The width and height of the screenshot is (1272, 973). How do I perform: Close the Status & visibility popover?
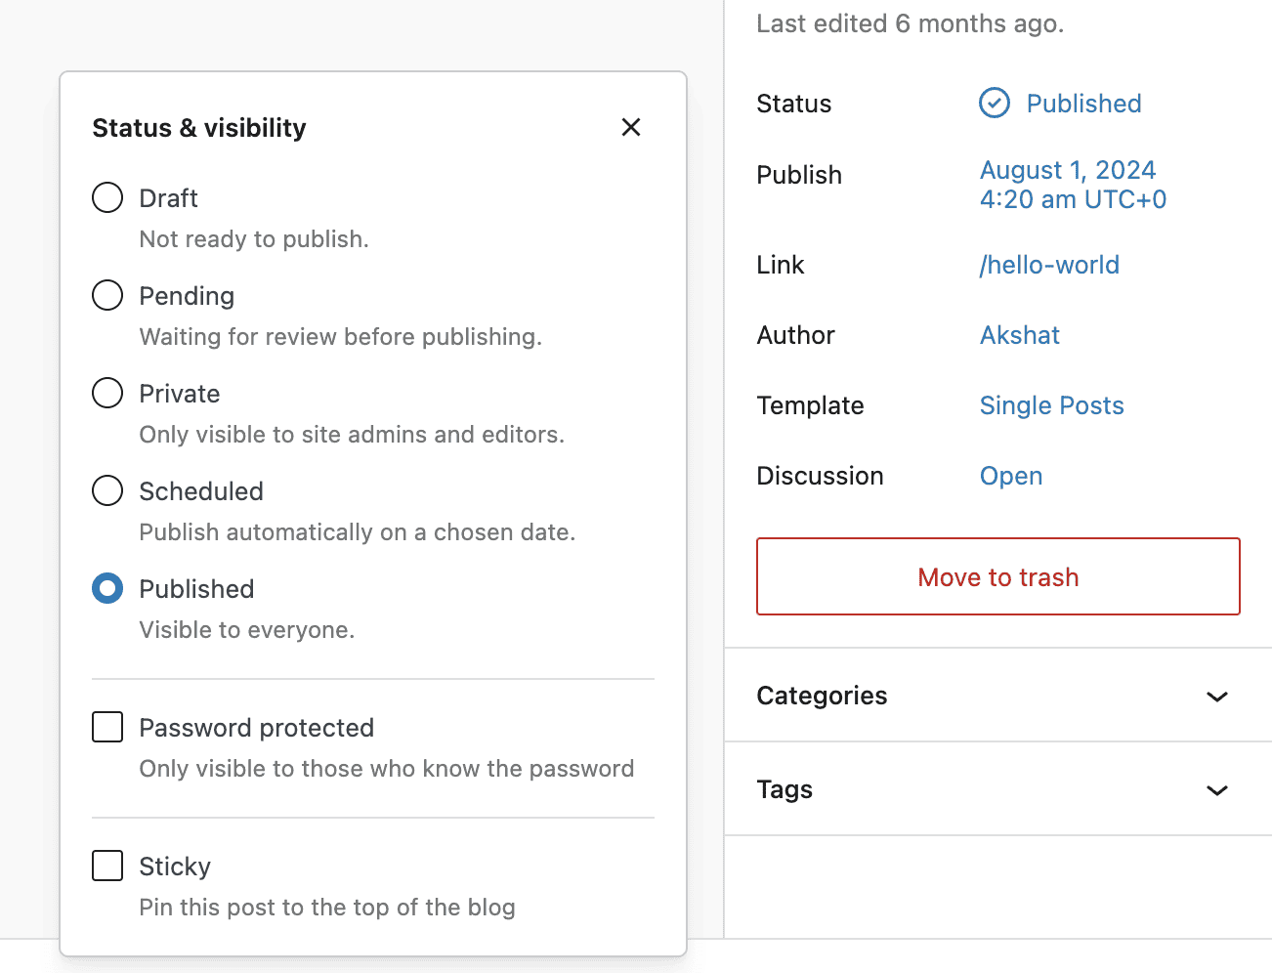tap(631, 127)
